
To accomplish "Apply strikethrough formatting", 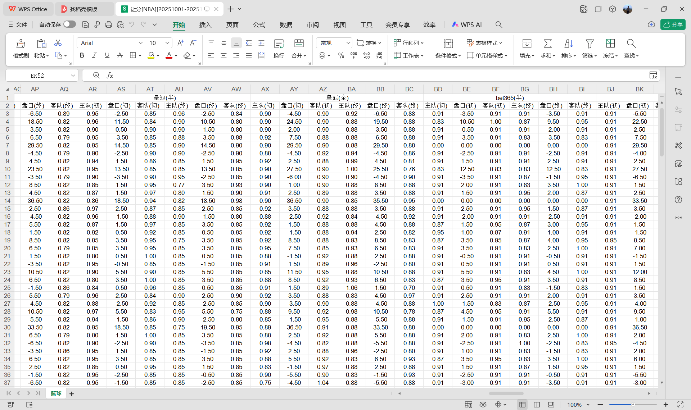I will (x=120, y=55).
